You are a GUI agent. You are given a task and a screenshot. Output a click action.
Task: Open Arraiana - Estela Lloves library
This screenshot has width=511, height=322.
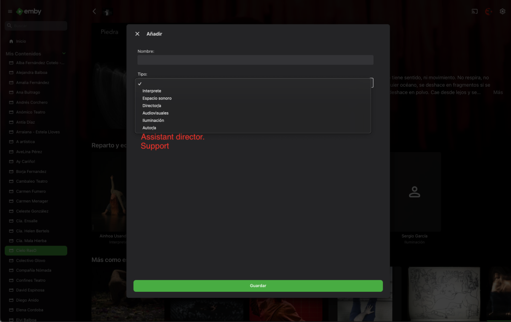(36, 132)
